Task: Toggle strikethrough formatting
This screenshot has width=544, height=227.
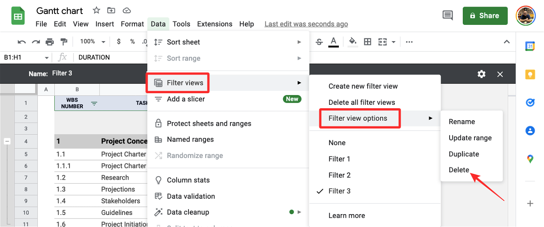Action: [x=319, y=42]
